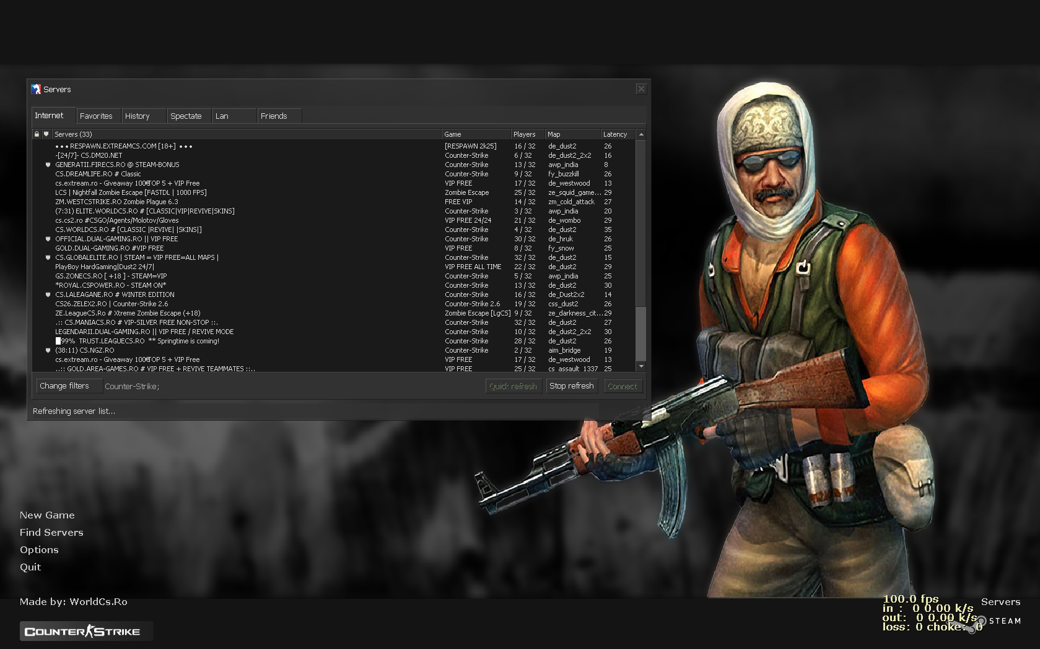Screen dimensions: 1040x649
Task: Click the password lock column header icon
Action: [x=37, y=134]
